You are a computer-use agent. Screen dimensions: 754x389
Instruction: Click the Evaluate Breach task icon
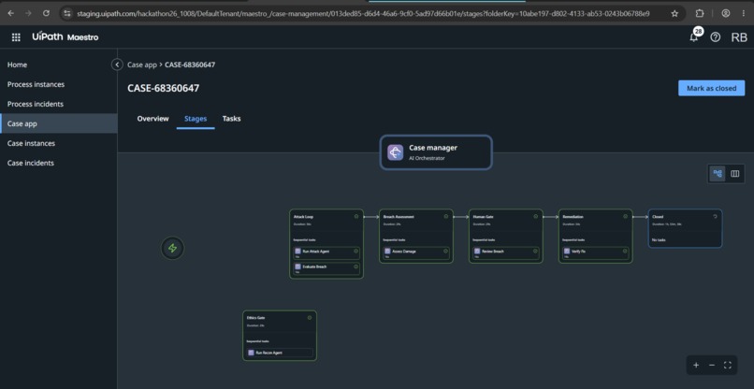pyautogui.click(x=297, y=267)
